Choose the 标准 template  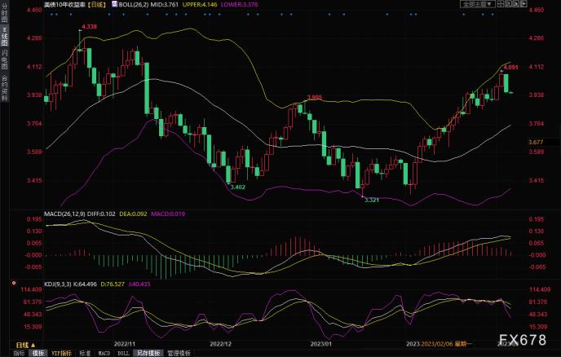pos(85,353)
